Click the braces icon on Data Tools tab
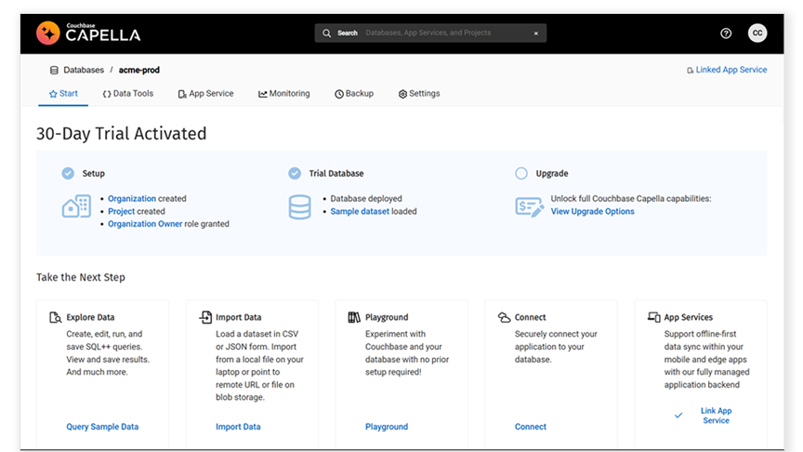This screenshot has width=803, height=452. point(107,94)
